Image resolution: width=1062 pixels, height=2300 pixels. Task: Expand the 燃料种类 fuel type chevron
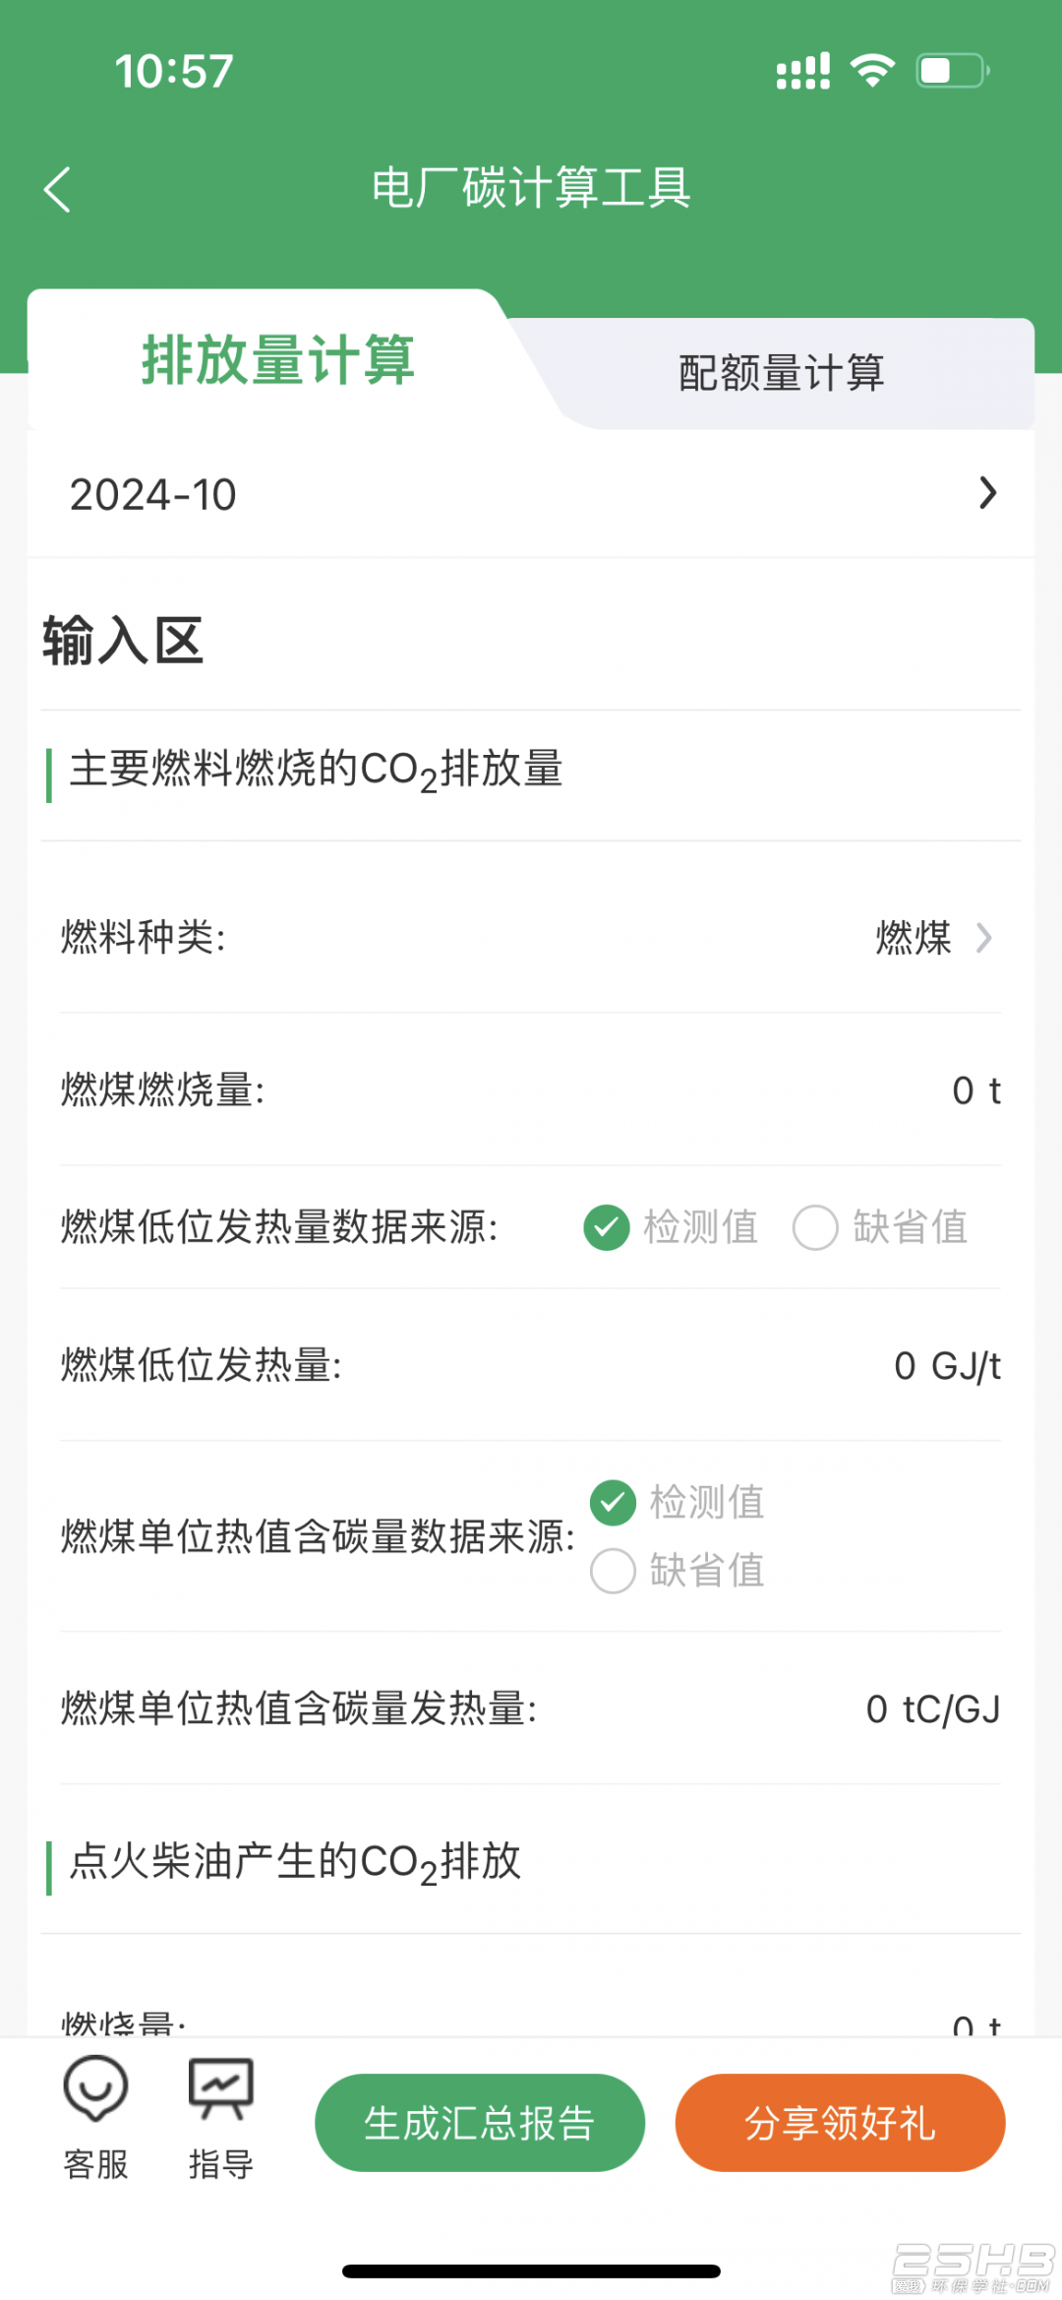pyautogui.click(x=983, y=937)
